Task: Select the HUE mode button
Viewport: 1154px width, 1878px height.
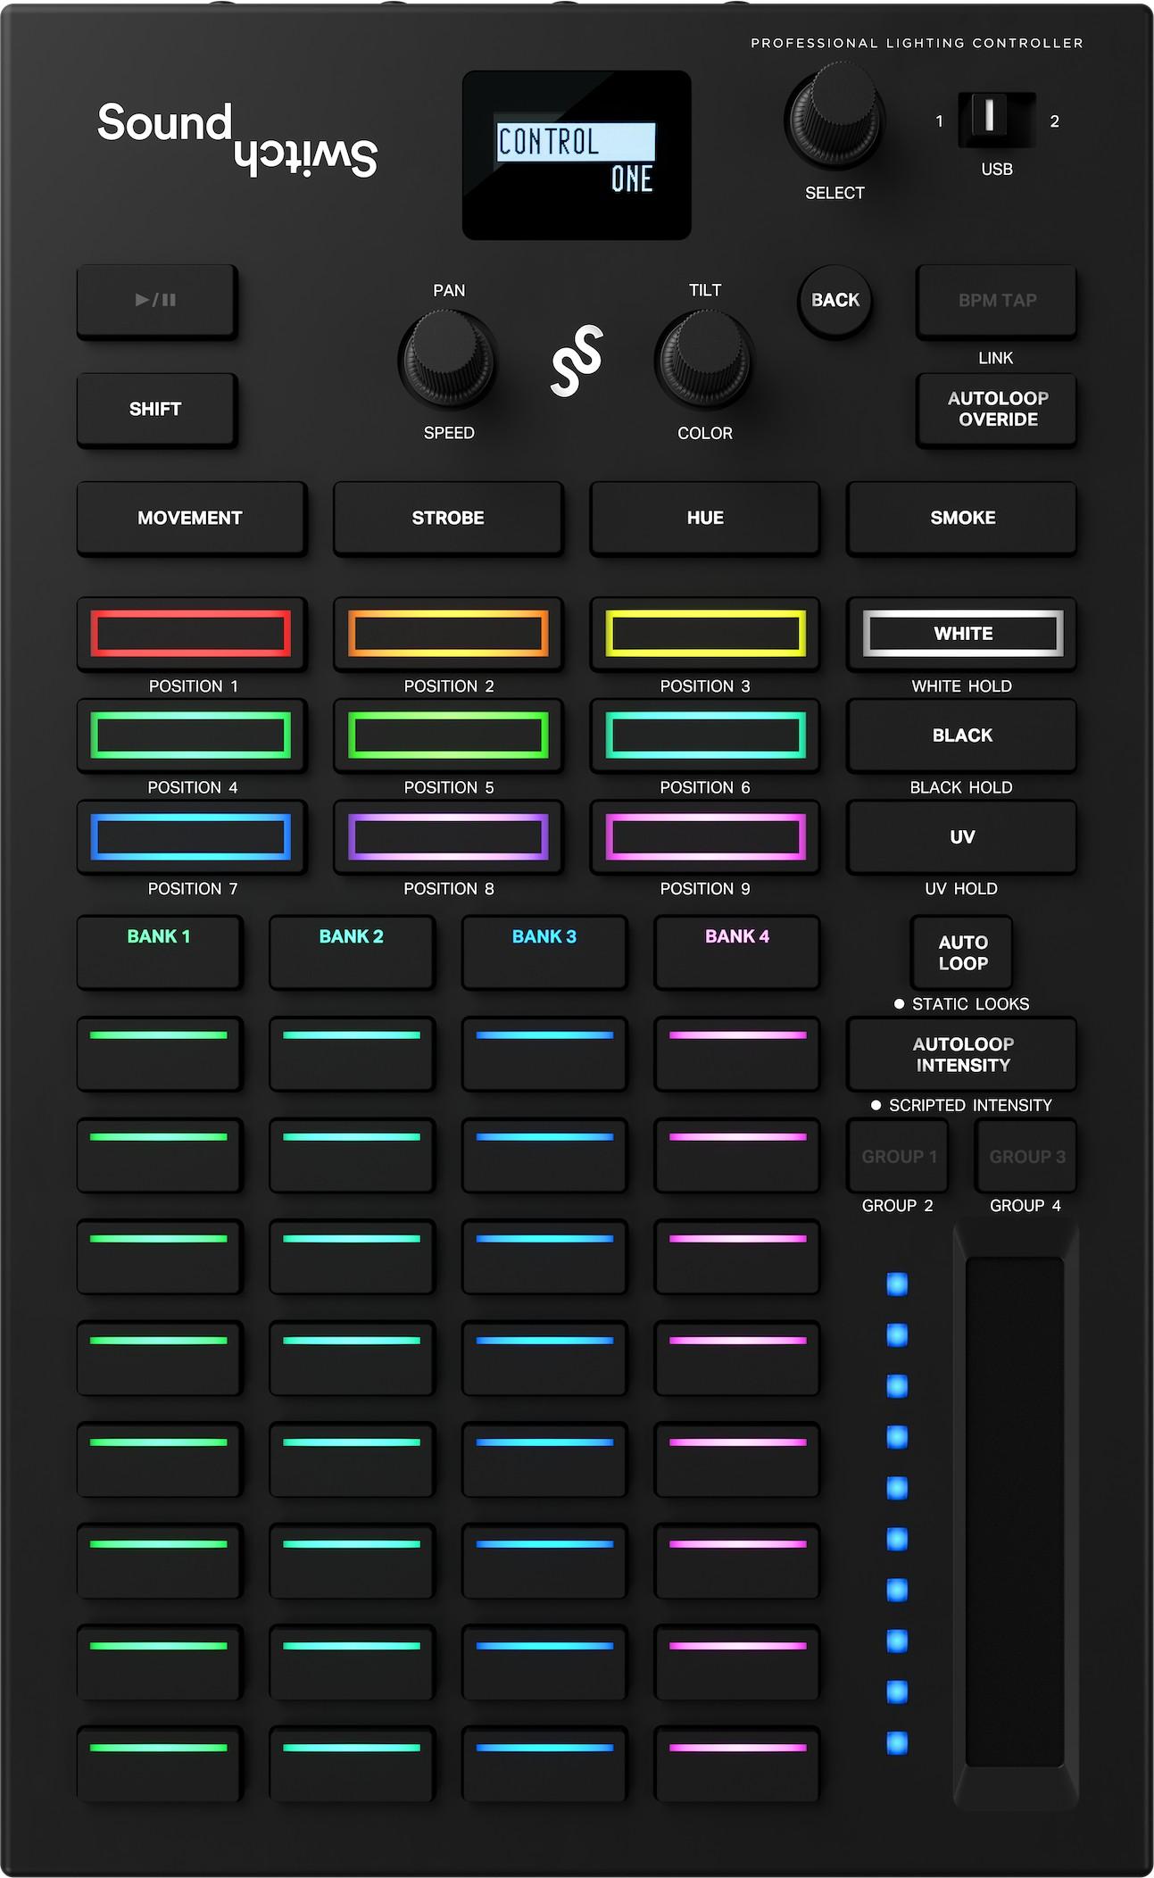Action: point(705,519)
